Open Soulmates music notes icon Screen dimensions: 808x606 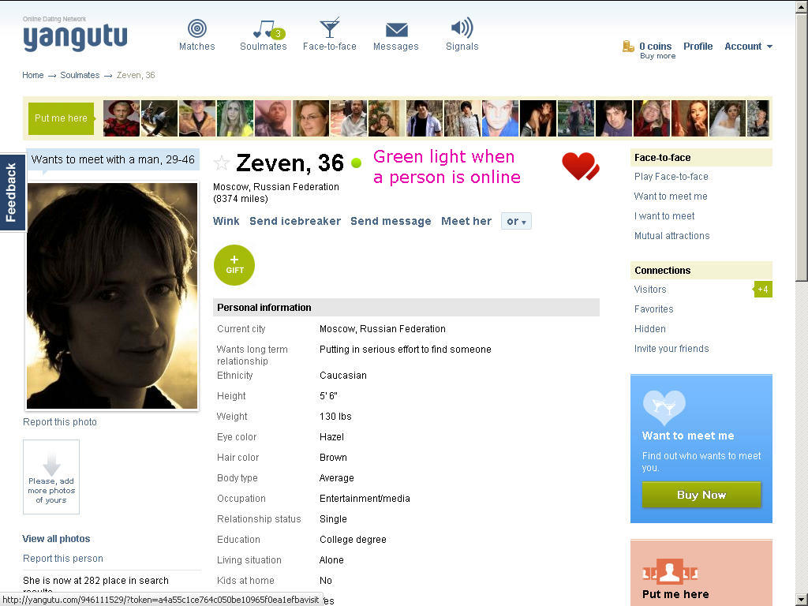268,29
